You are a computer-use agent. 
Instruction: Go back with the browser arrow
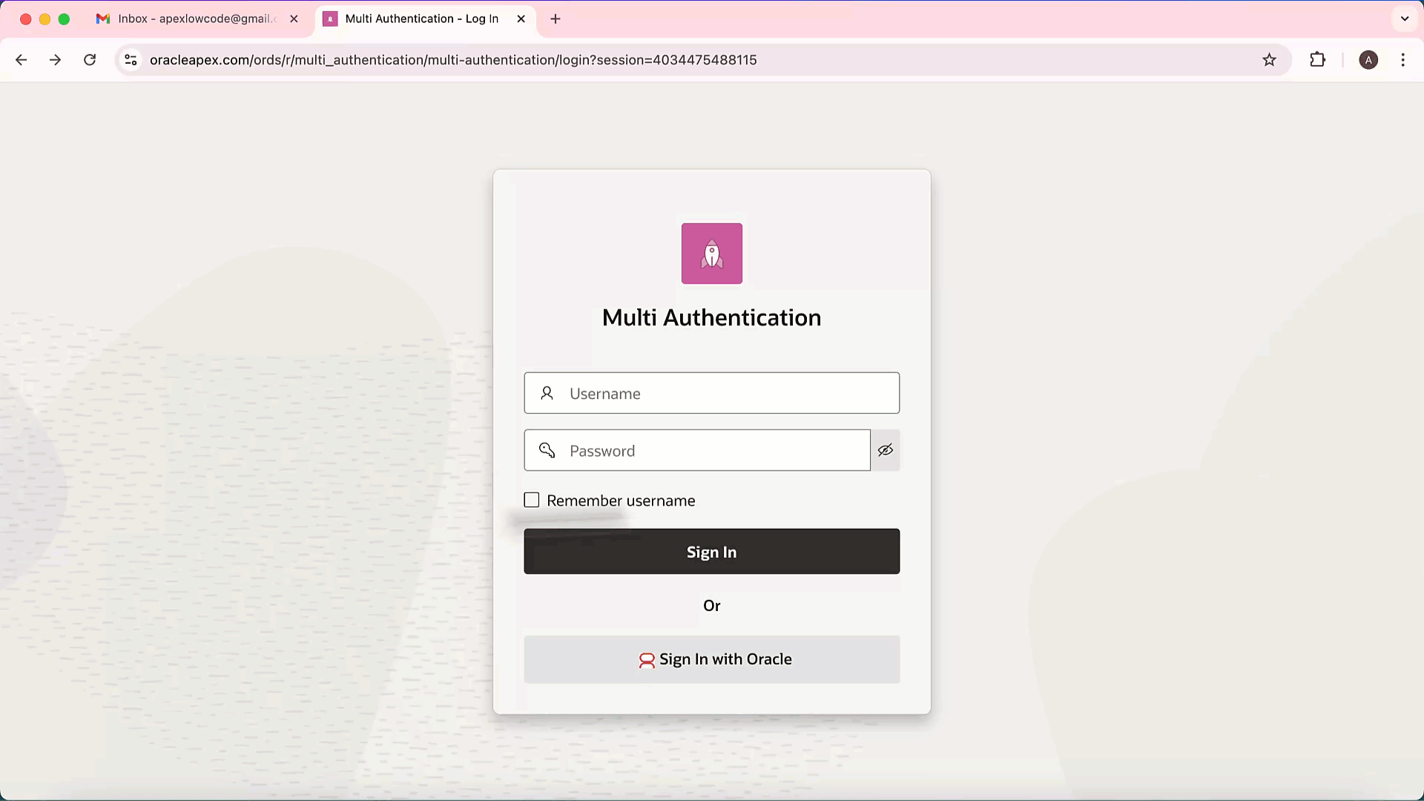pos(22,60)
